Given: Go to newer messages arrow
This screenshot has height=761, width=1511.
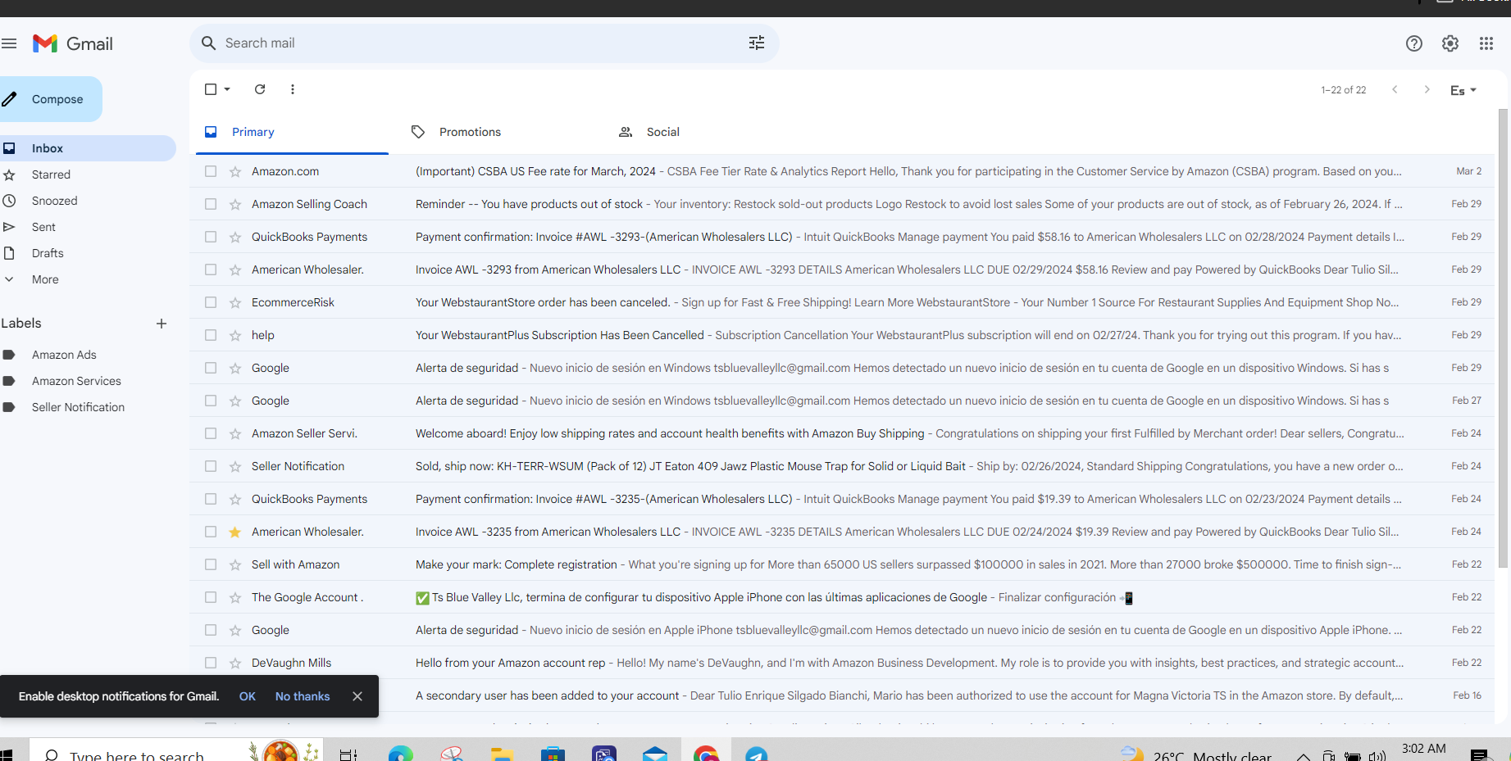Looking at the screenshot, I should pos(1395,89).
